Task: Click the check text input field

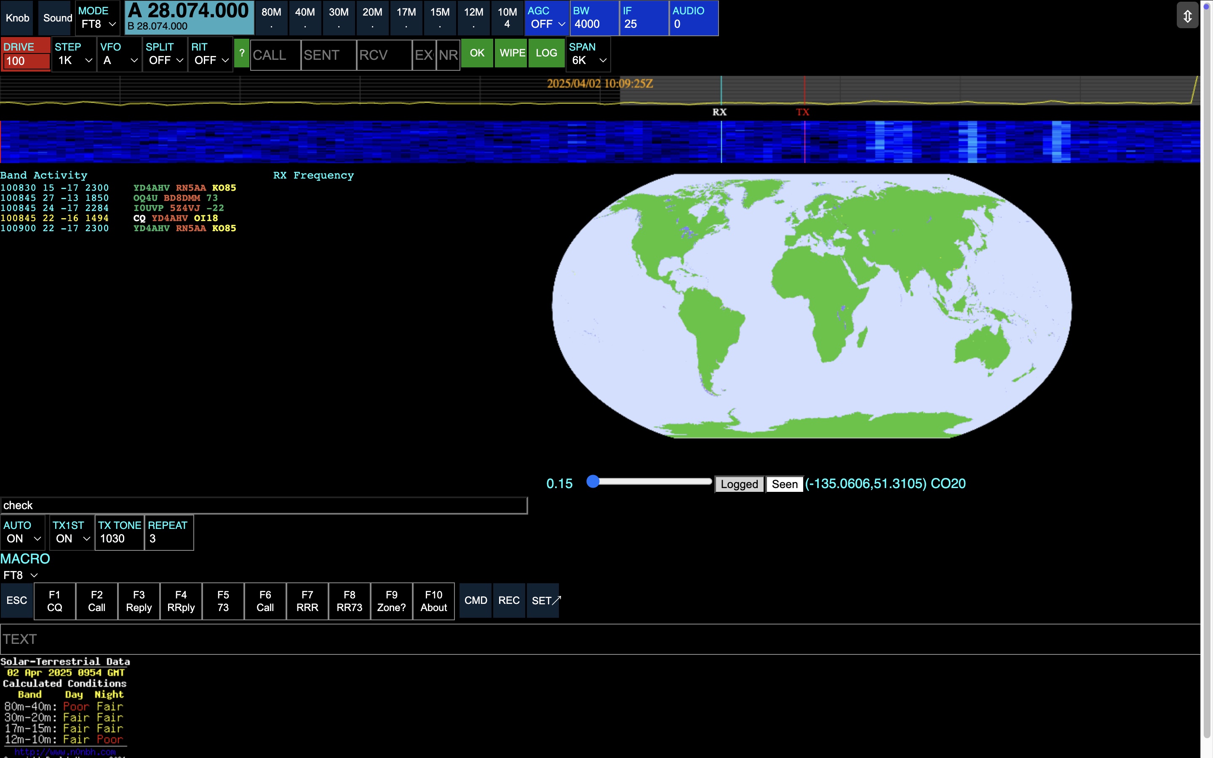Action: (264, 505)
